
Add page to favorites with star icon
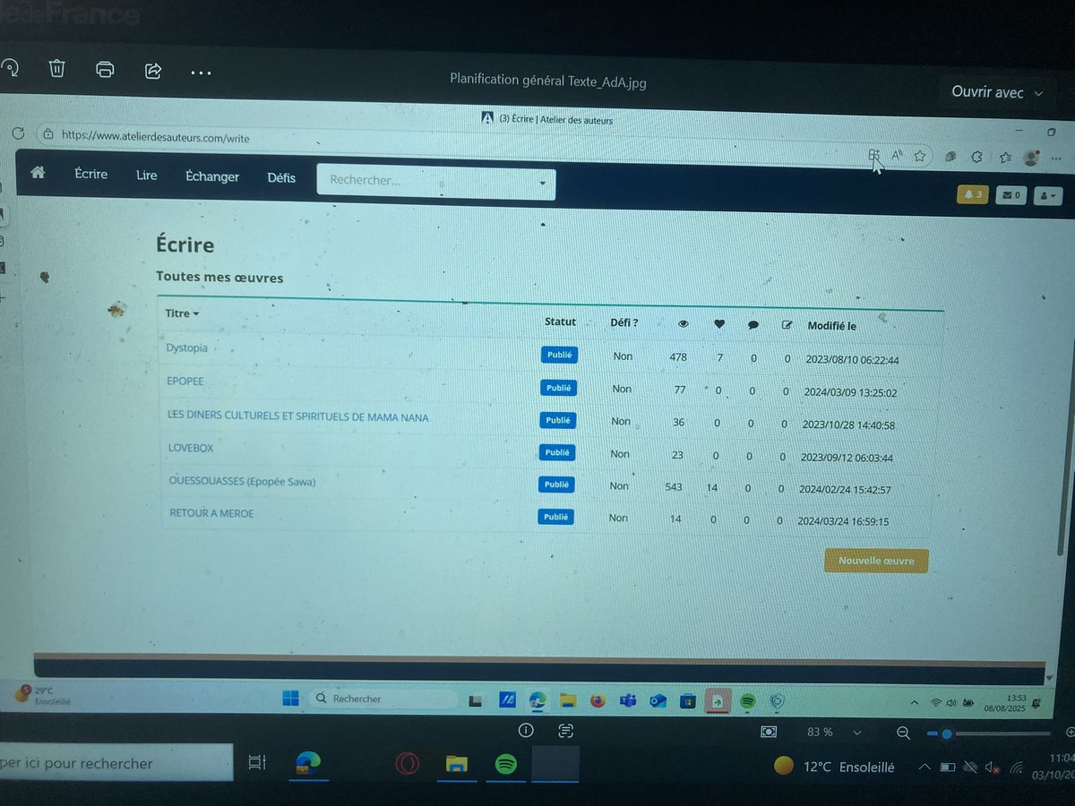point(919,155)
